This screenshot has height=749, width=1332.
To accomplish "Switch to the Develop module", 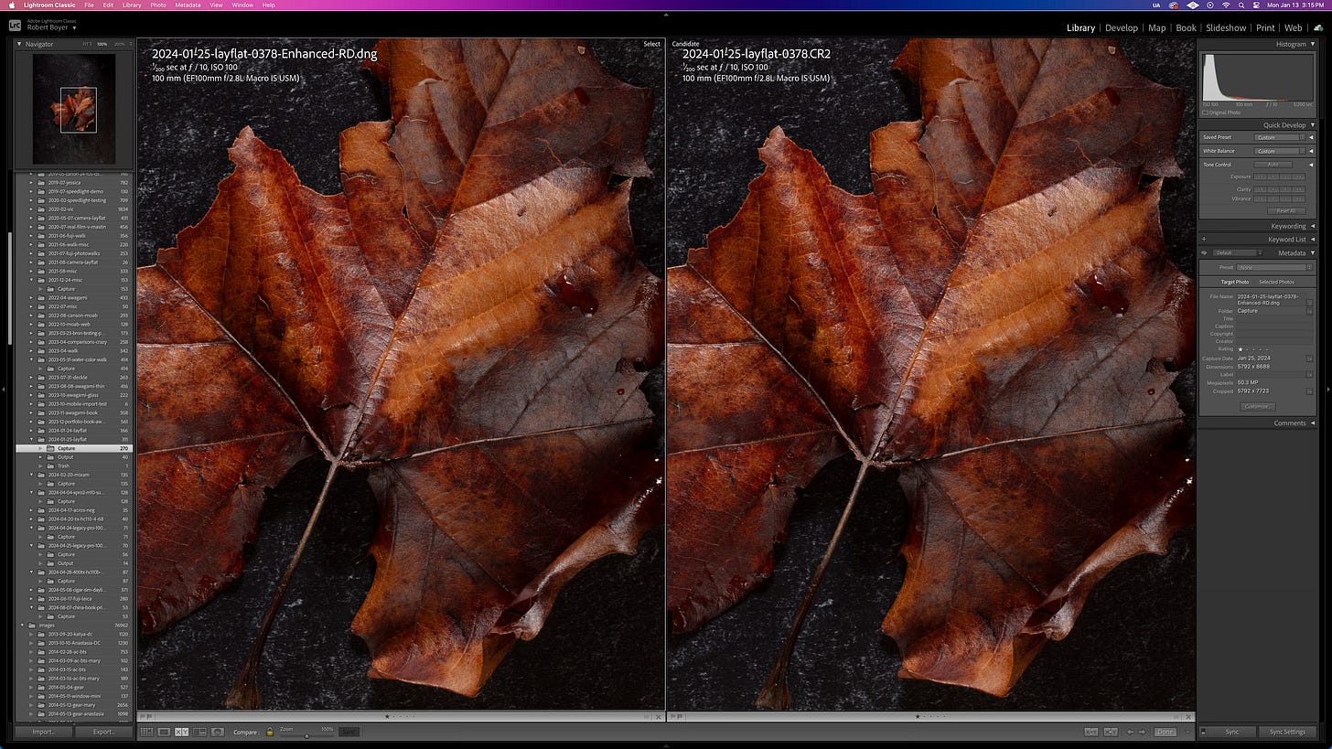I will (x=1122, y=27).
